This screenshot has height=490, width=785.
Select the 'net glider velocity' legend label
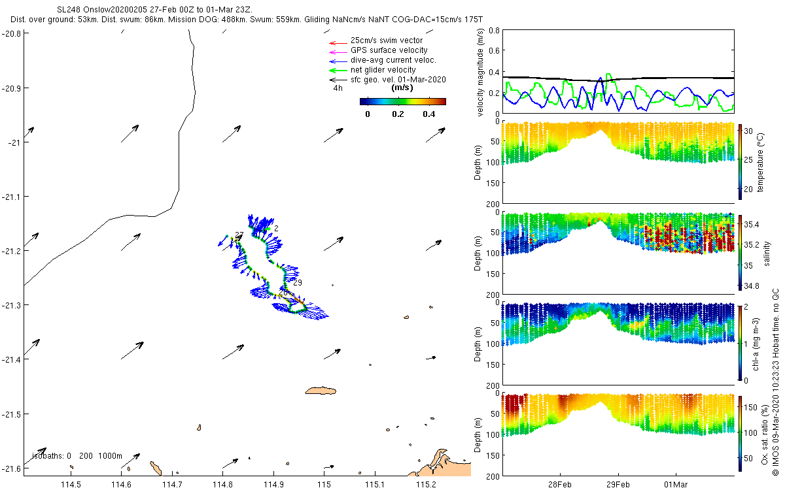tap(383, 70)
